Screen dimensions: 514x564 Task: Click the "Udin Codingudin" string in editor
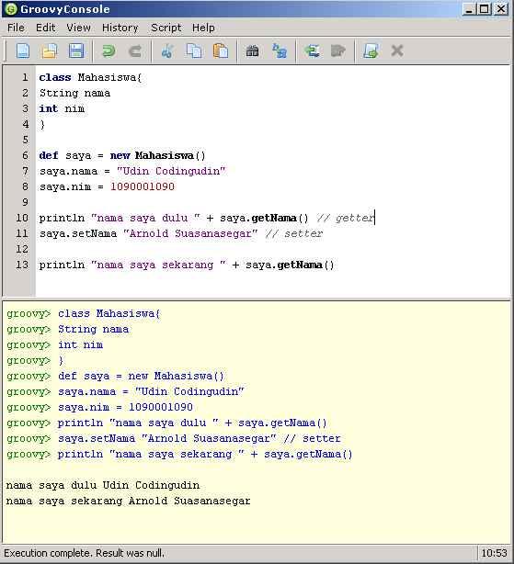coord(171,171)
